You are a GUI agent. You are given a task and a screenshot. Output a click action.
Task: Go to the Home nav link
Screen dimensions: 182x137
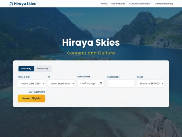tap(104, 4)
